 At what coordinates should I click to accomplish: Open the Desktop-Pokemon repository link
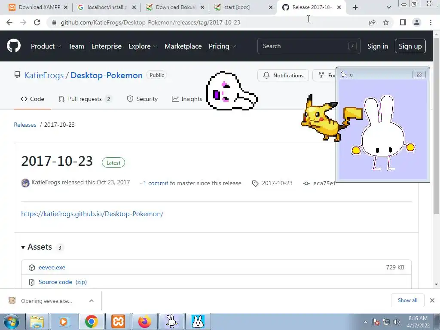pyautogui.click(x=107, y=75)
